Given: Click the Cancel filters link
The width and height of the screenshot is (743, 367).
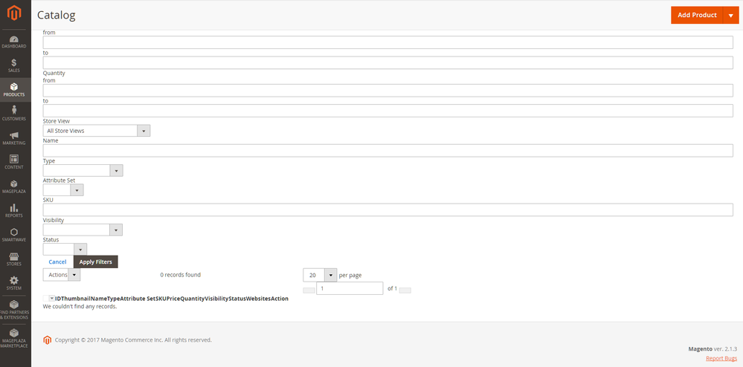Looking at the screenshot, I should (57, 262).
